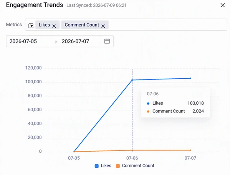Click the Last Synced timestamp text
Screen dimensions: 230x175
tap(96, 5)
